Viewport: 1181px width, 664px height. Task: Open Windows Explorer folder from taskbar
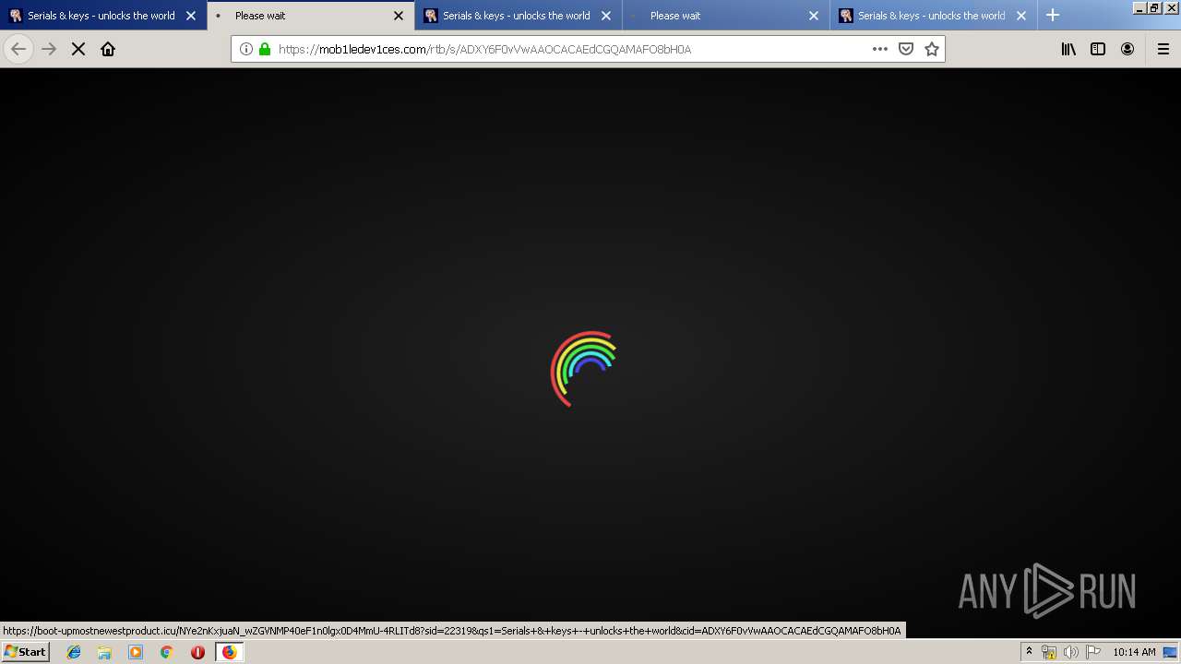click(x=104, y=652)
